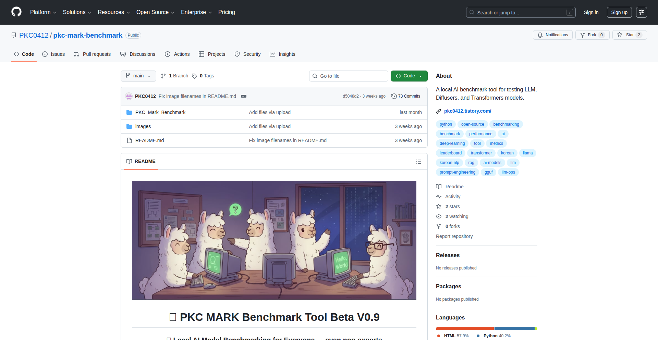This screenshot has height=340, width=658.
Task: Open the main branch selector dropdown
Action: [x=138, y=76]
